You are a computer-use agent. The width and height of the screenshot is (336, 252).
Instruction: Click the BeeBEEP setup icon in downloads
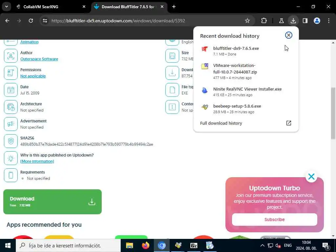(205, 107)
